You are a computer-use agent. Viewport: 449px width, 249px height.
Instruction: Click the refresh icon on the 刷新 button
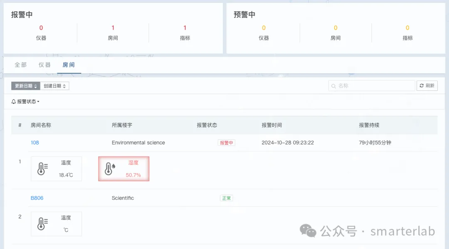click(x=422, y=85)
